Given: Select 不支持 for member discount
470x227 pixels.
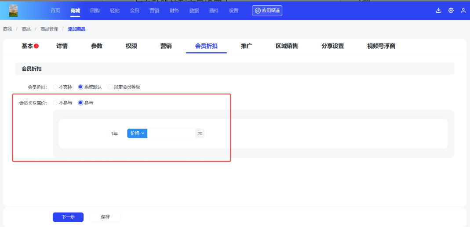Looking at the screenshot, I should [x=55, y=87].
